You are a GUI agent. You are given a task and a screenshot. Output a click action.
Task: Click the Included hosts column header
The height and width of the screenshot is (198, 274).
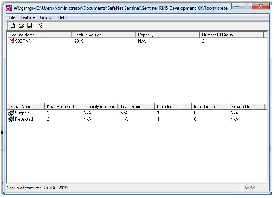(x=210, y=107)
